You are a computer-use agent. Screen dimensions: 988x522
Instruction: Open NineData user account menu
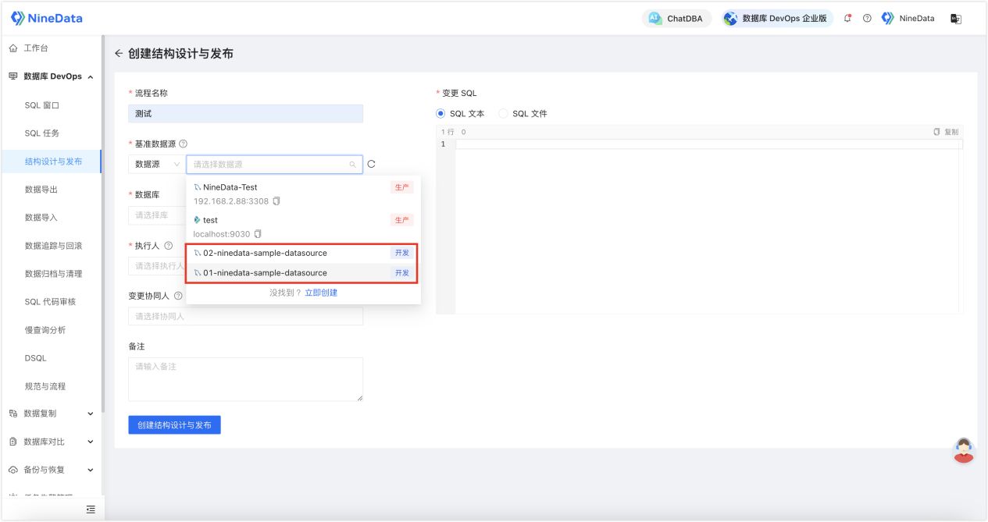[x=908, y=18]
